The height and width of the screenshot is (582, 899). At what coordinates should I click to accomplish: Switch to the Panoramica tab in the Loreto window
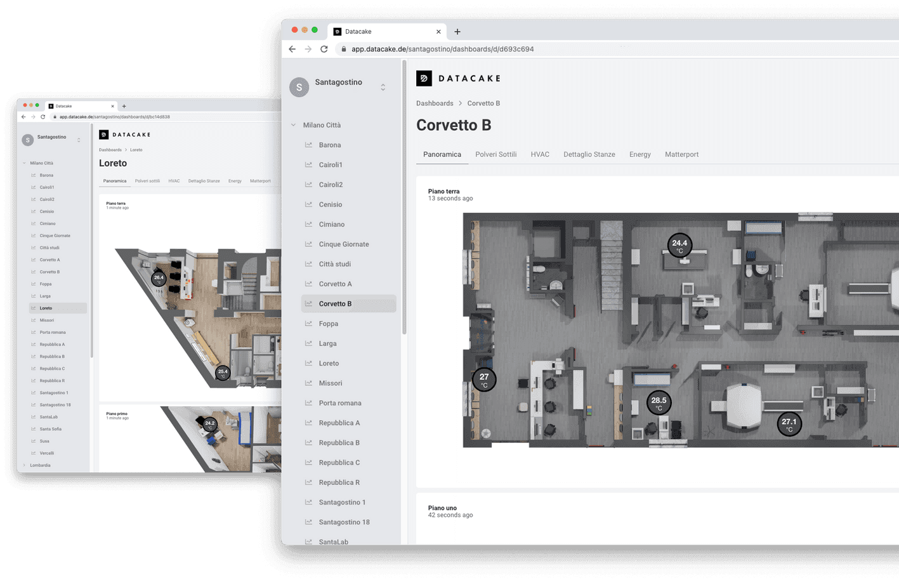pos(115,181)
